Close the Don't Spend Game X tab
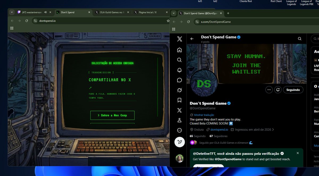Viewport: 319px width, 176px height. [221, 13]
